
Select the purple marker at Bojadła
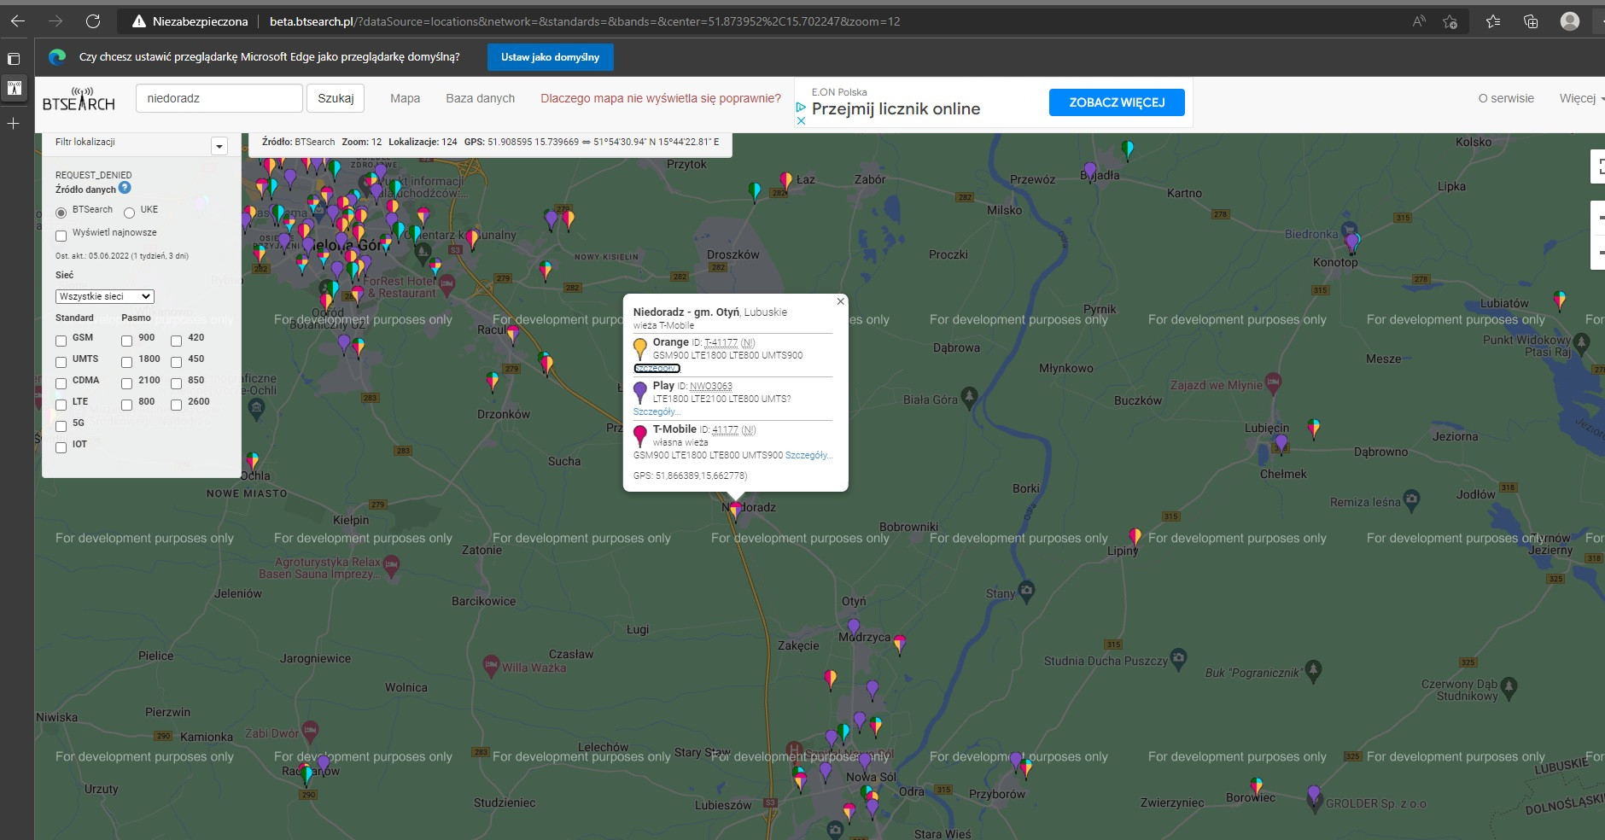point(1089,171)
